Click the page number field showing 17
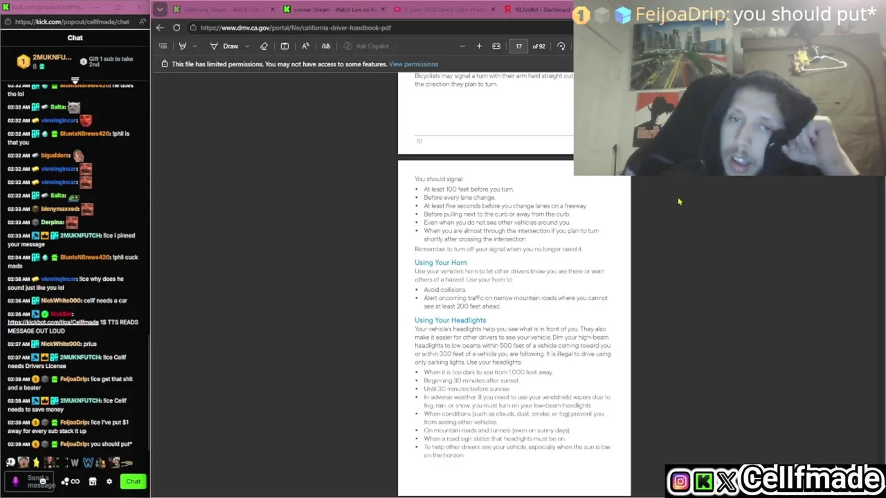This screenshot has width=886, height=498. click(x=518, y=46)
